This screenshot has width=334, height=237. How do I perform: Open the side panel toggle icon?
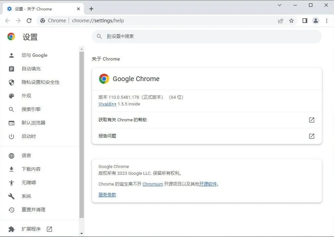coord(304,21)
